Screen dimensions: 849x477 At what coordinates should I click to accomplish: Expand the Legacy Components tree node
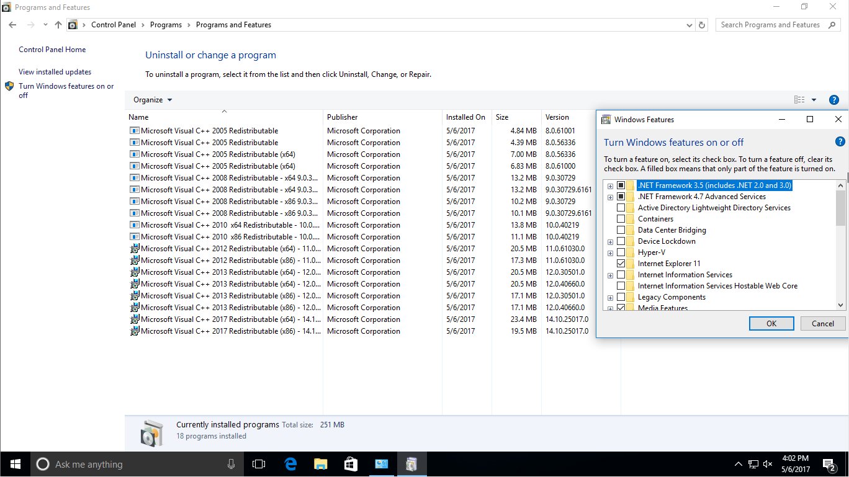(611, 298)
